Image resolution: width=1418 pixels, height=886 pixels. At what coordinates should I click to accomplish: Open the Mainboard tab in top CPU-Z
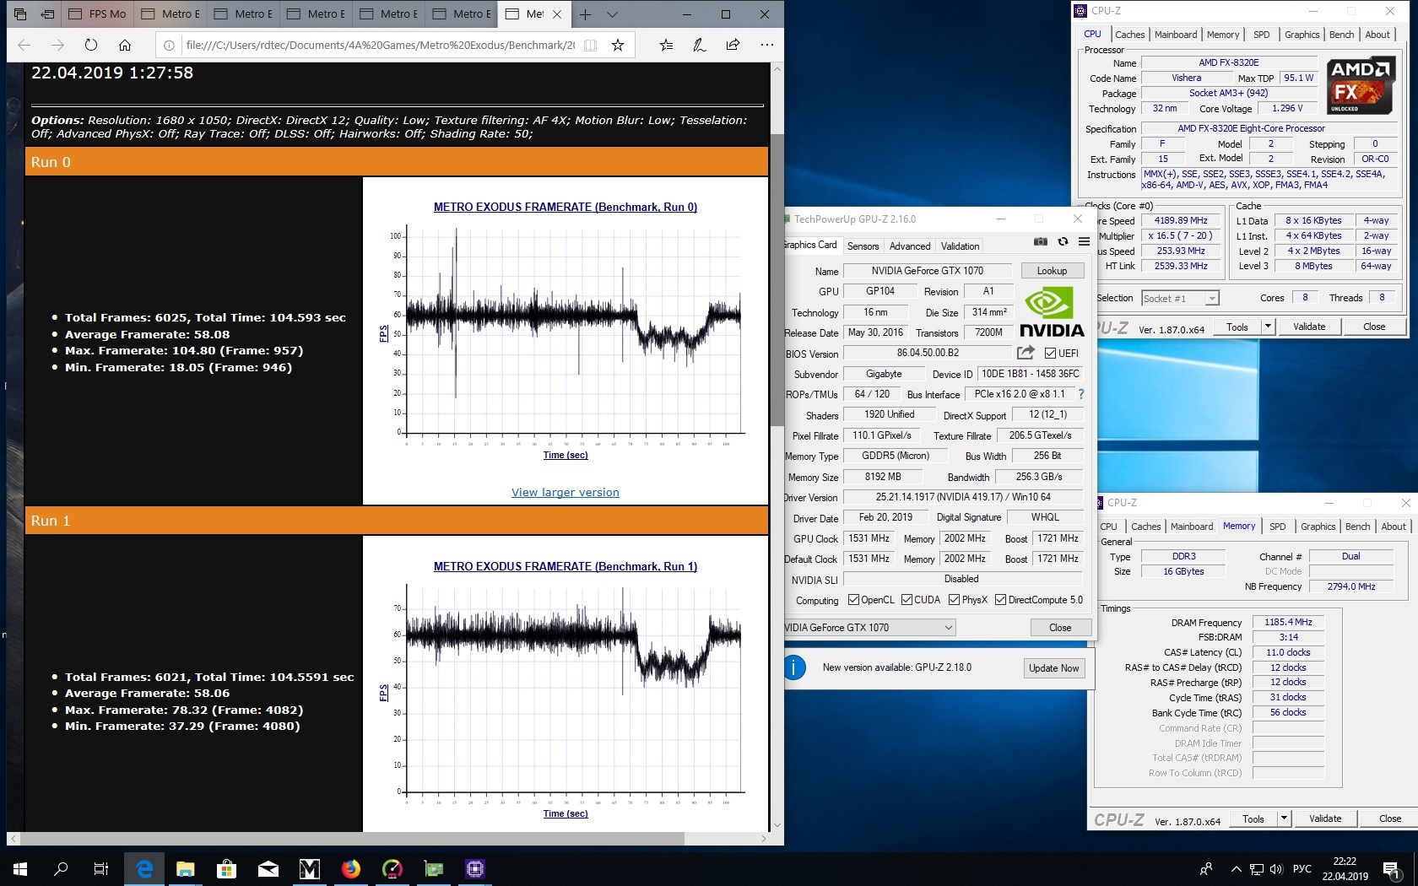point(1175,35)
